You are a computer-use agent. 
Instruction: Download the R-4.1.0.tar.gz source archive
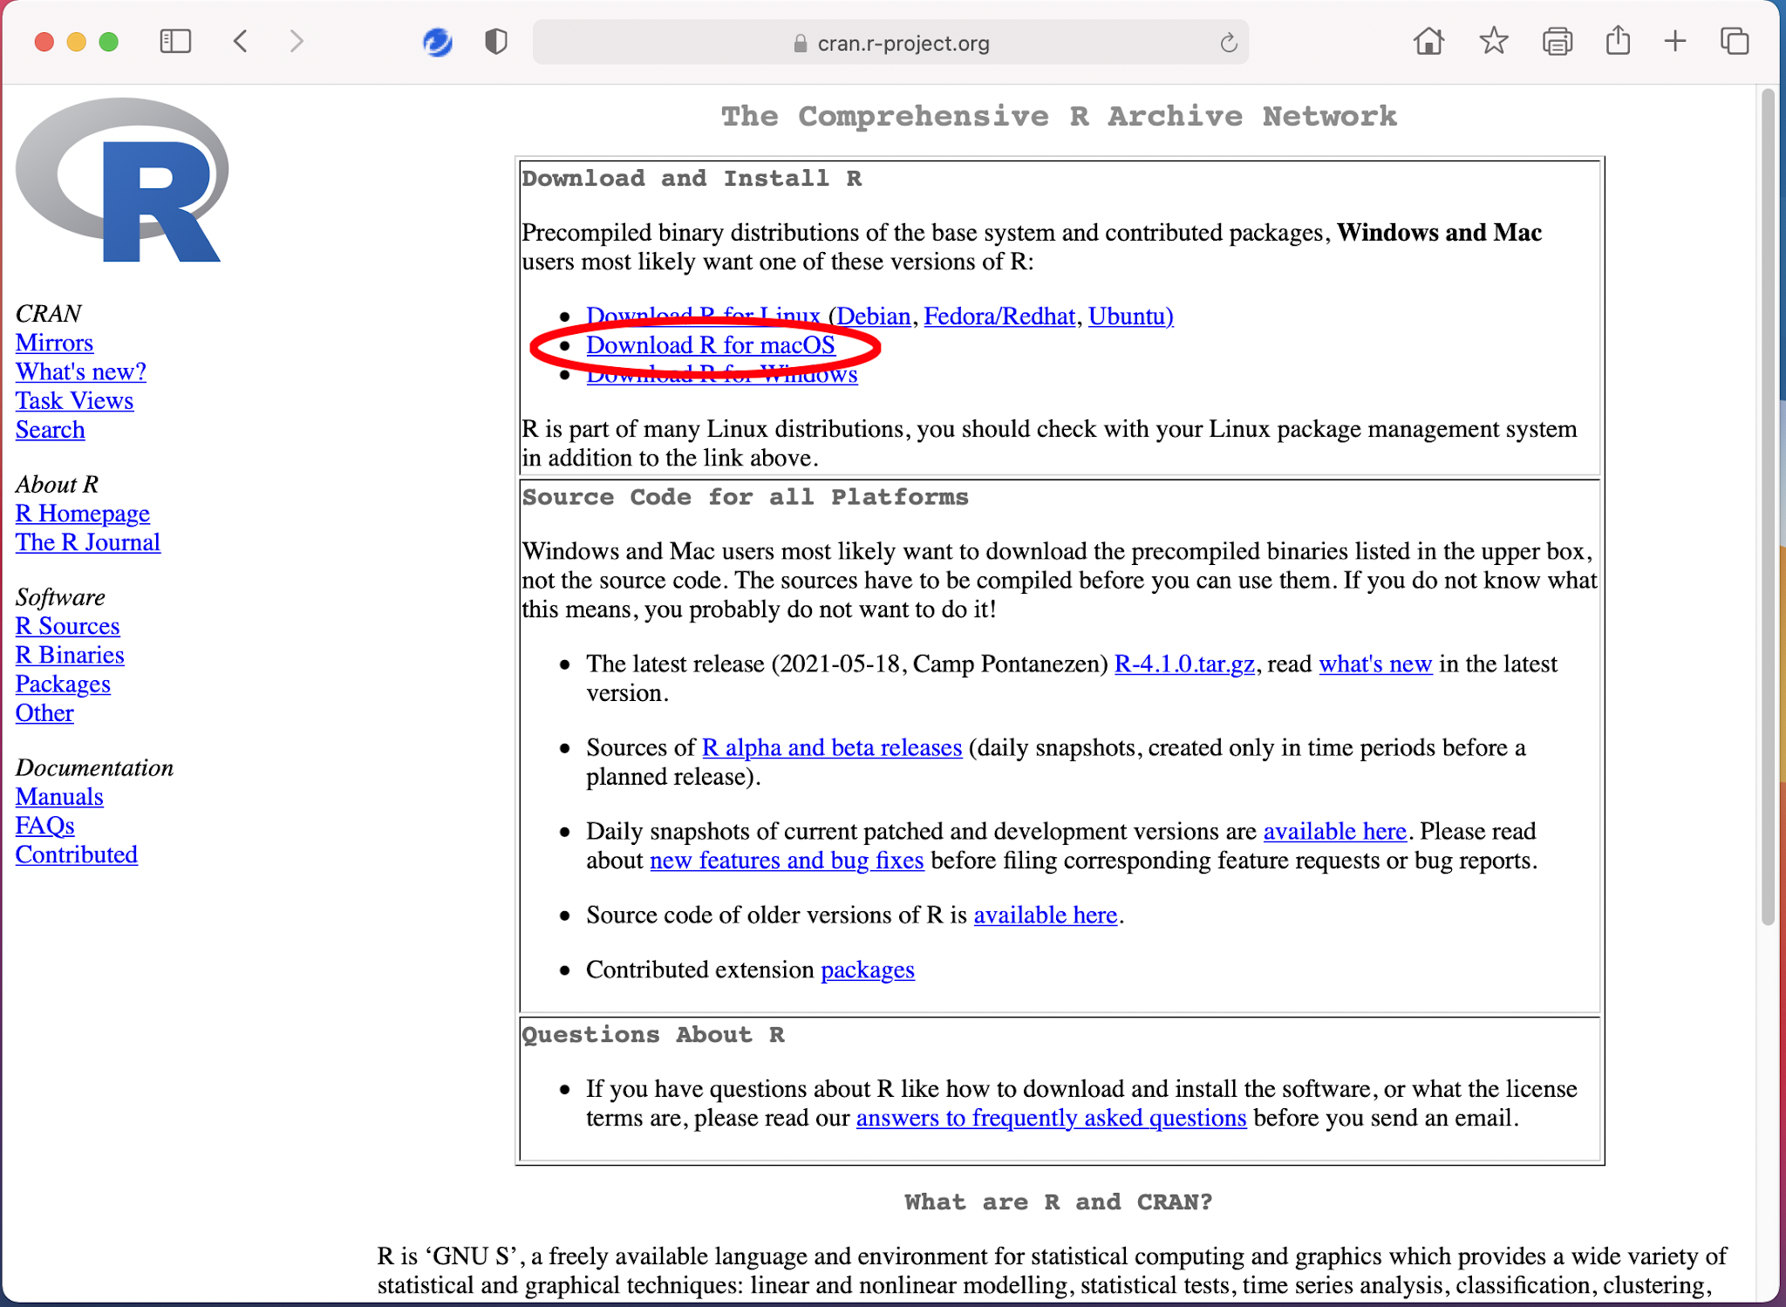tap(1183, 664)
